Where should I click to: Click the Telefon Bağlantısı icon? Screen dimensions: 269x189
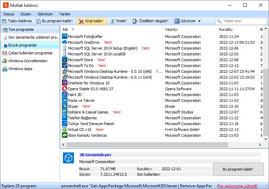point(64,118)
